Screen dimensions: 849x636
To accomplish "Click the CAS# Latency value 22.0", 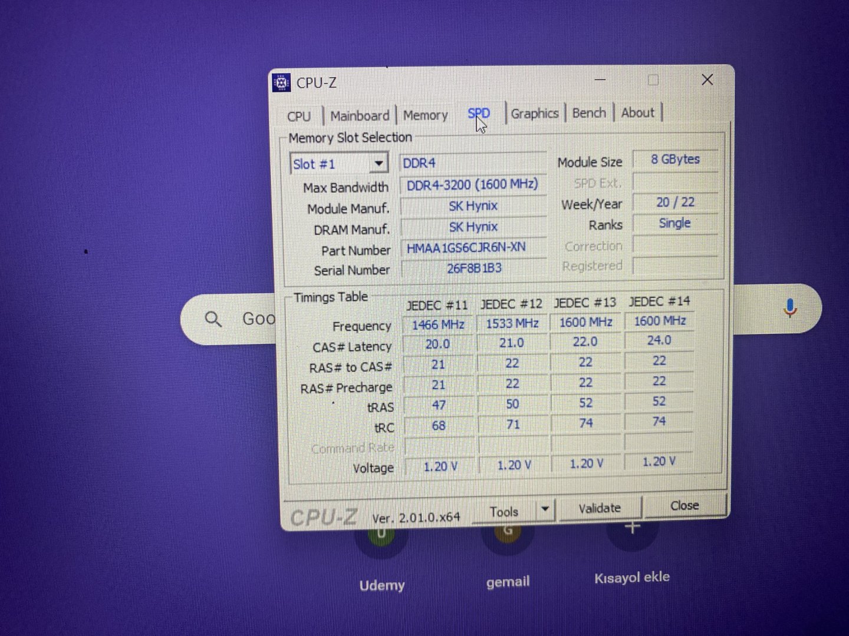I will [585, 342].
